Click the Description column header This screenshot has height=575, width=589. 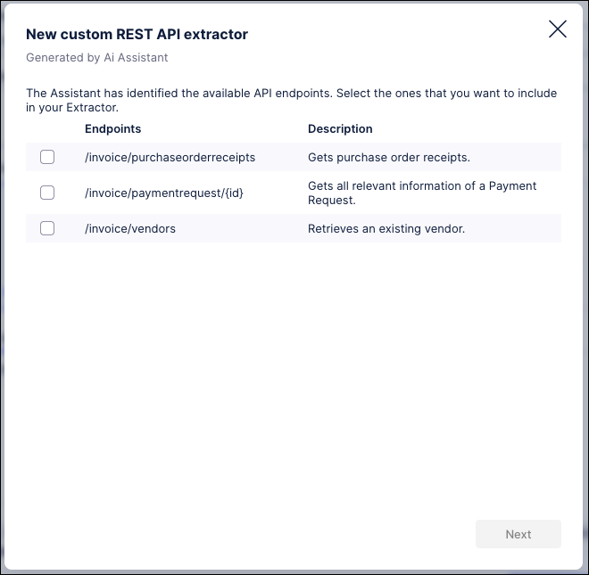pos(340,129)
